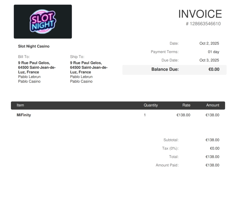This screenshot has width=236, height=207.
Task: Click the Amount Paid label
Action: tap(167, 165)
